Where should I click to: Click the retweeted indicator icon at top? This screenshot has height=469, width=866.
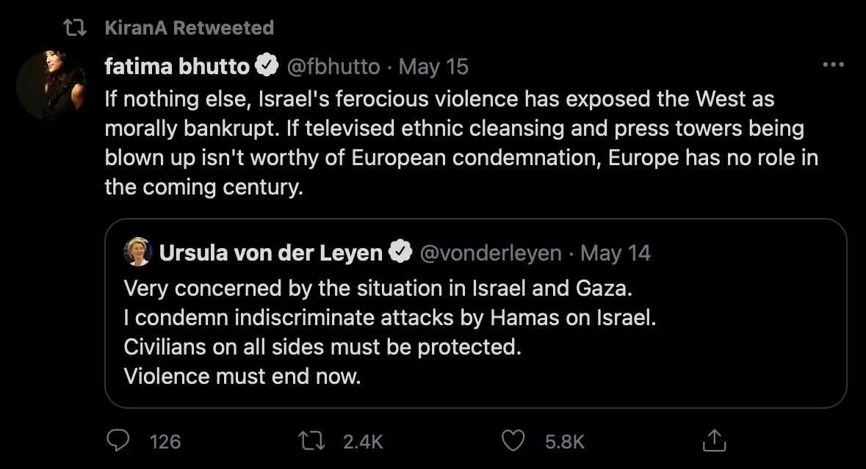click(x=74, y=29)
